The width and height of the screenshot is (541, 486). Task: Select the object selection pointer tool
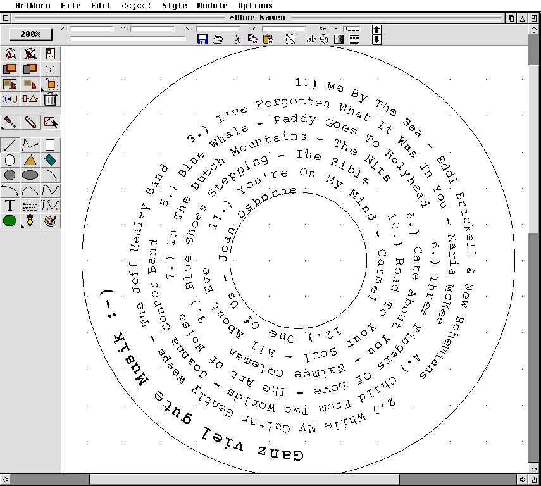[51, 122]
